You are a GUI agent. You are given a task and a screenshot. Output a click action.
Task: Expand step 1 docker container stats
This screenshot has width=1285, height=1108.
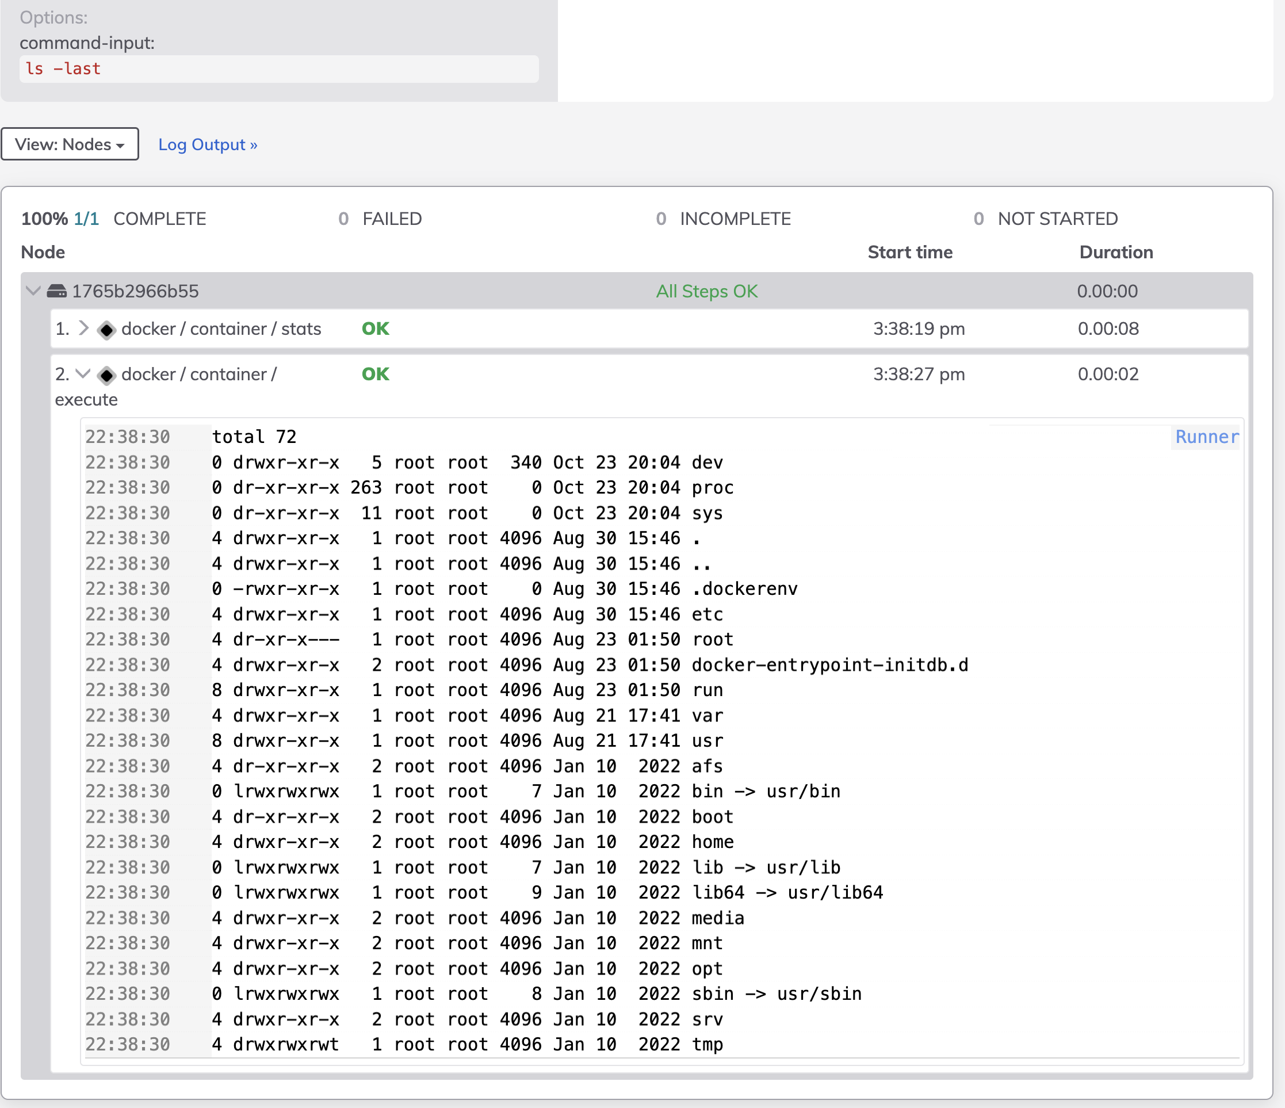pyautogui.click(x=84, y=328)
